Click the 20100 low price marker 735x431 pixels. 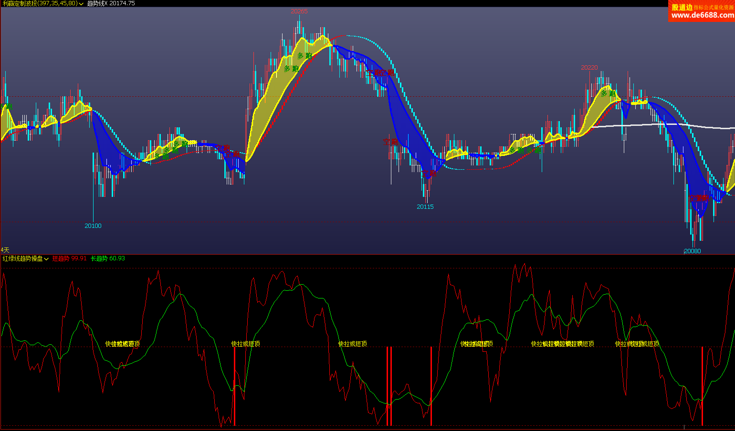(93, 226)
